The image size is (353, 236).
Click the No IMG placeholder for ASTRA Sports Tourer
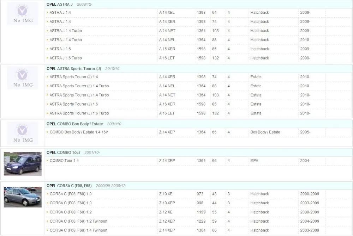coord(23,78)
